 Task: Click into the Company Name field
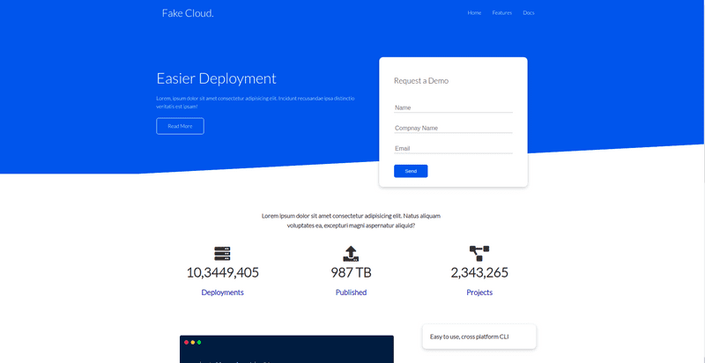[x=453, y=128]
